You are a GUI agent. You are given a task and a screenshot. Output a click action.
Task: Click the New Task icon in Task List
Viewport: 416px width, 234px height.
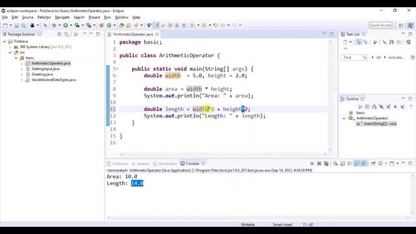(x=345, y=42)
